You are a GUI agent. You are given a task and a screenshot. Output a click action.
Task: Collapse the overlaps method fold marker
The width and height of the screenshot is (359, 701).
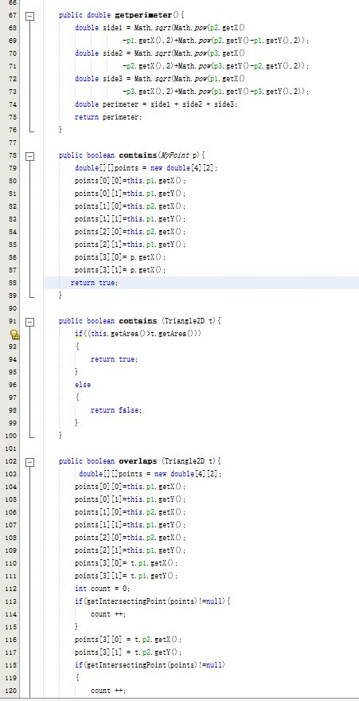[30, 462]
